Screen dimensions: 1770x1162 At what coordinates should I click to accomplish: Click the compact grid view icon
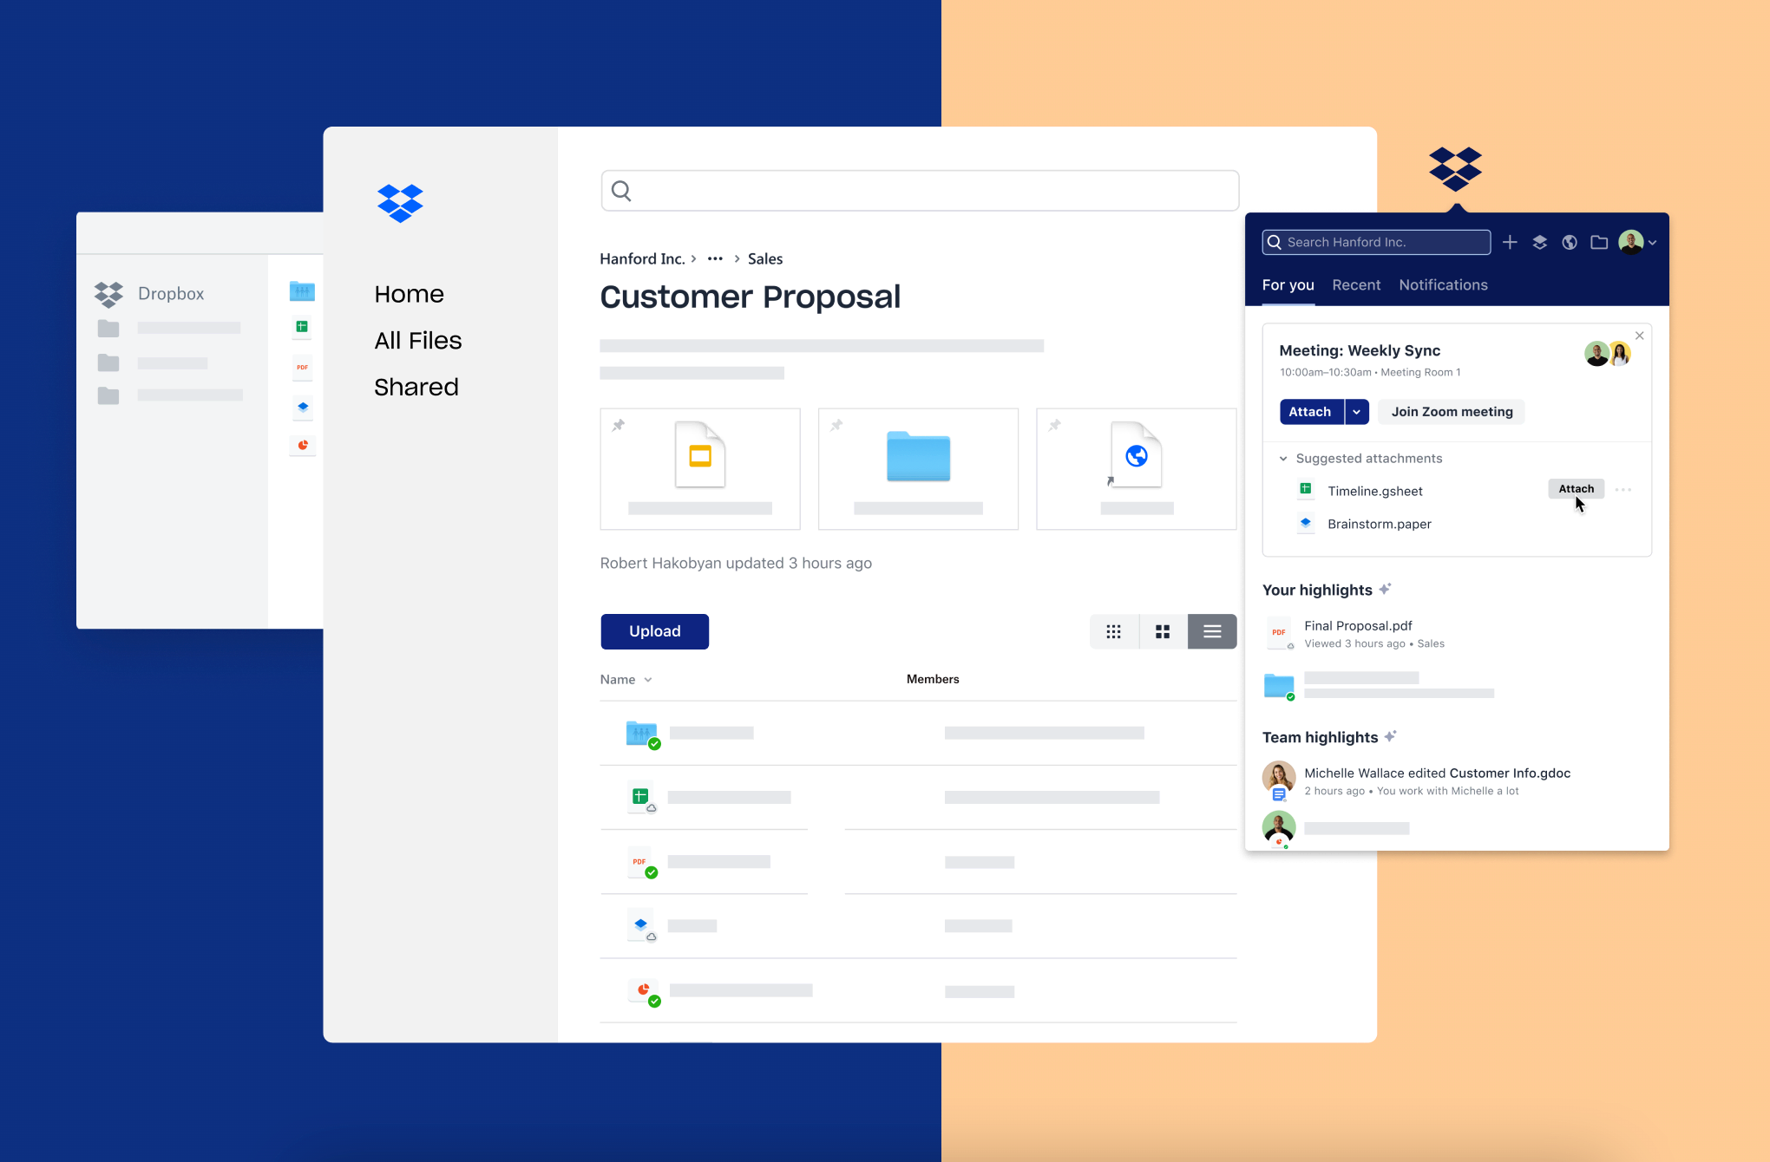click(1115, 630)
